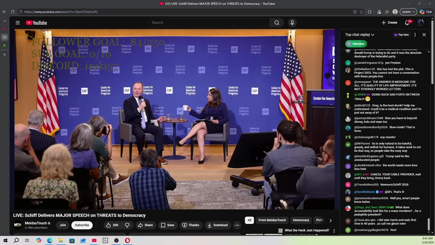Open Task View on the taskbar
This screenshot has width=435, height=245.
(27, 241)
